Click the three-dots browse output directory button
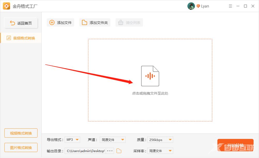The image size is (259, 158). (x=110, y=151)
